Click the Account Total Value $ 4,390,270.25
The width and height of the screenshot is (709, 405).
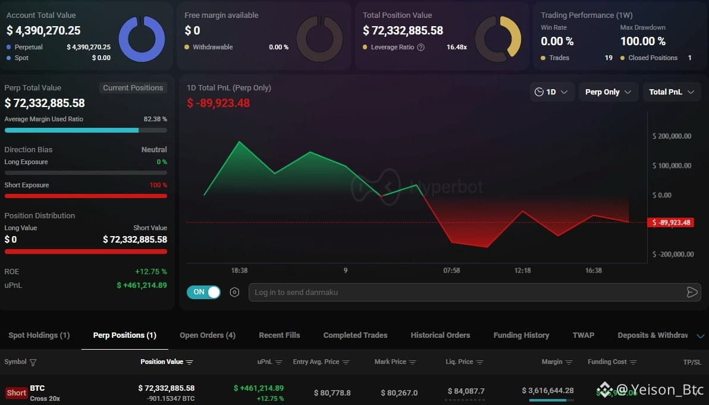click(x=43, y=30)
